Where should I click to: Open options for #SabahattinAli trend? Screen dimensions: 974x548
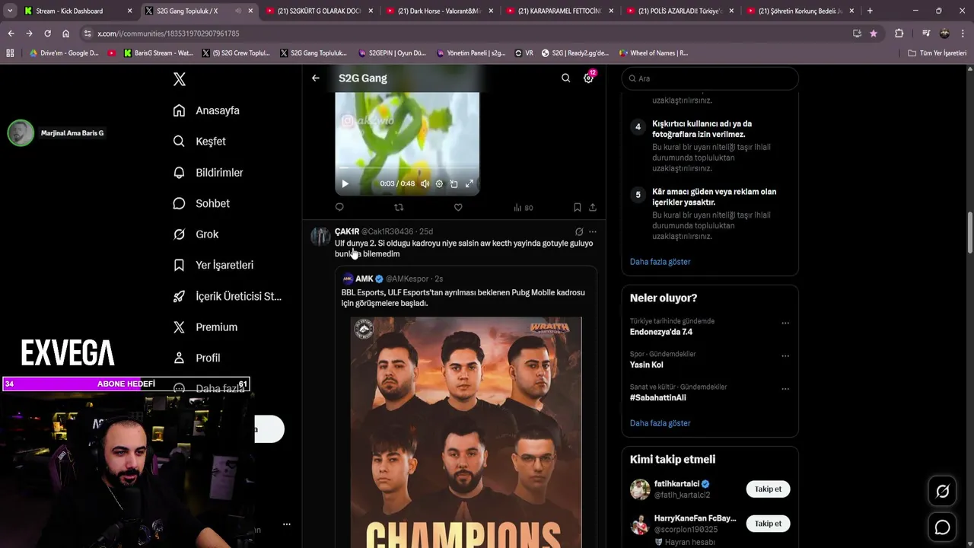pyautogui.click(x=785, y=388)
